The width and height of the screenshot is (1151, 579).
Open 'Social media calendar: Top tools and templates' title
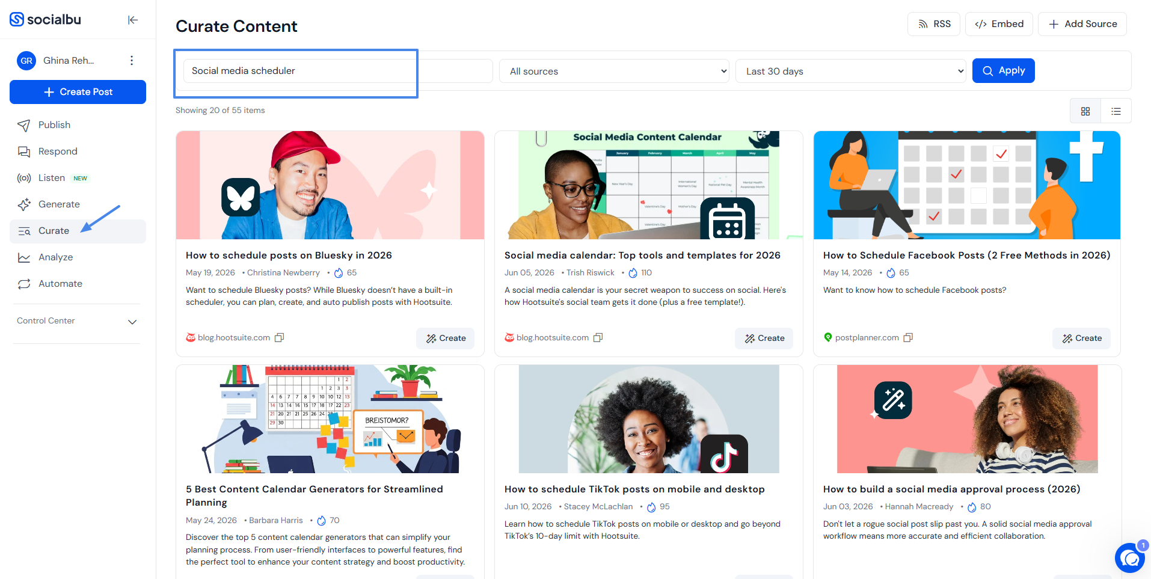(642, 256)
